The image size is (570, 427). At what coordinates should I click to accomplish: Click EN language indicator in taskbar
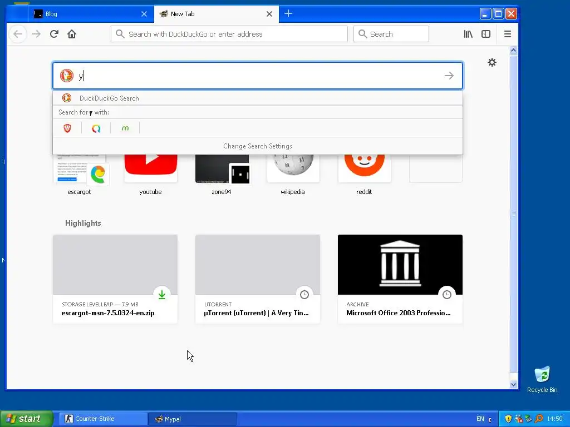point(480,419)
